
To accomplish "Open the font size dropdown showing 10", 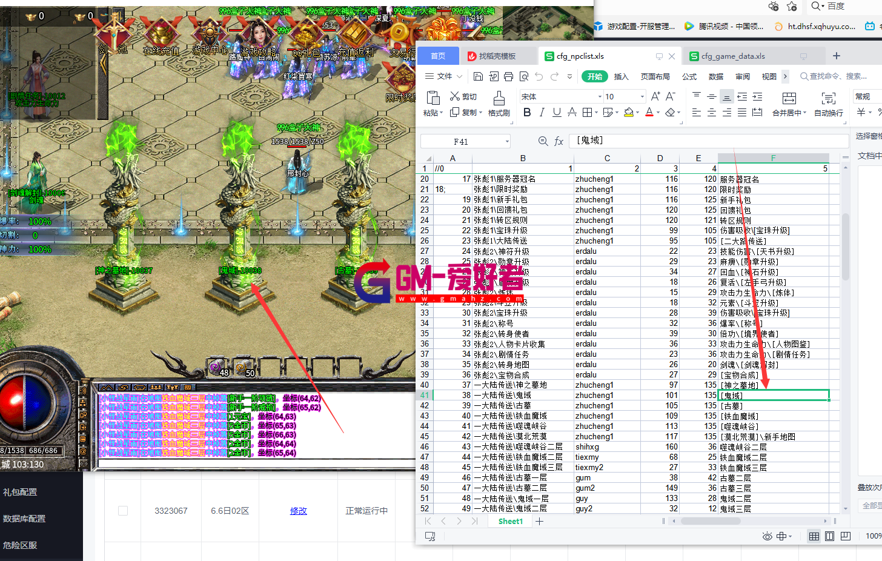I will [x=642, y=97].
